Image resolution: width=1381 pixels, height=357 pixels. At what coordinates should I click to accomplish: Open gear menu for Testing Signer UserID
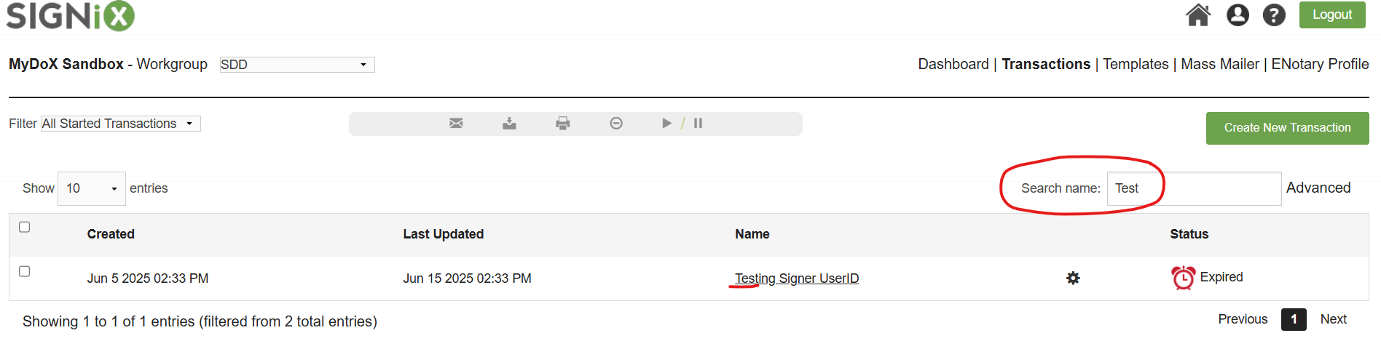[1073, 278]
